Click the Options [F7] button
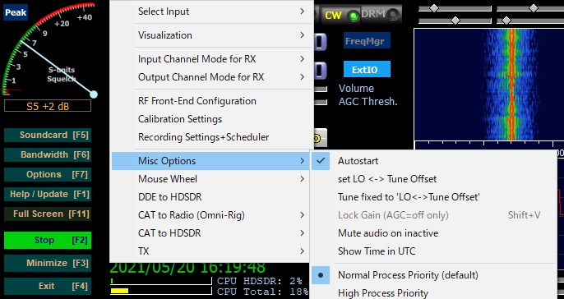 coord(48,175)
